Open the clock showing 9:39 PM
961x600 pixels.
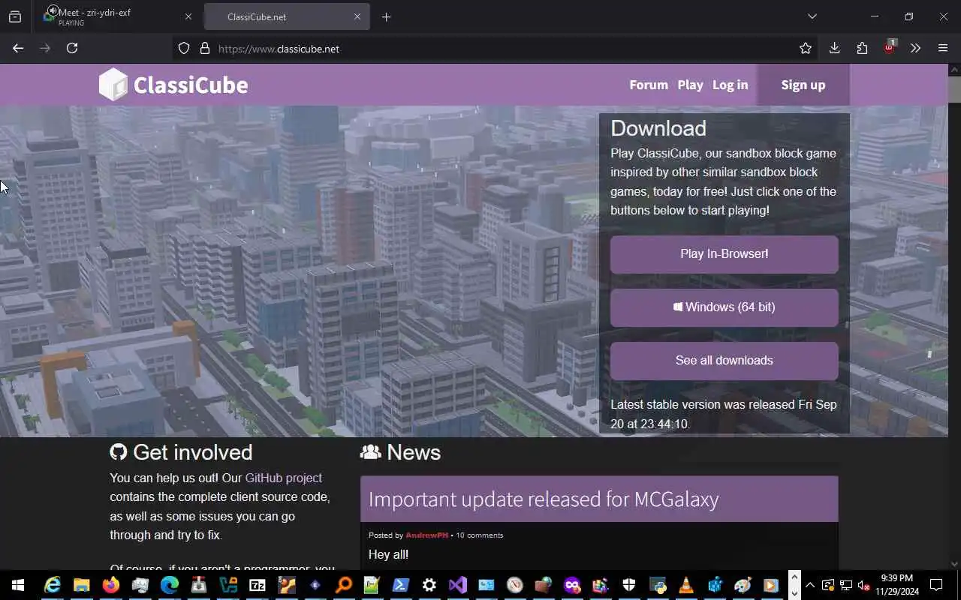pyautogui.click(x=896, y=585)
